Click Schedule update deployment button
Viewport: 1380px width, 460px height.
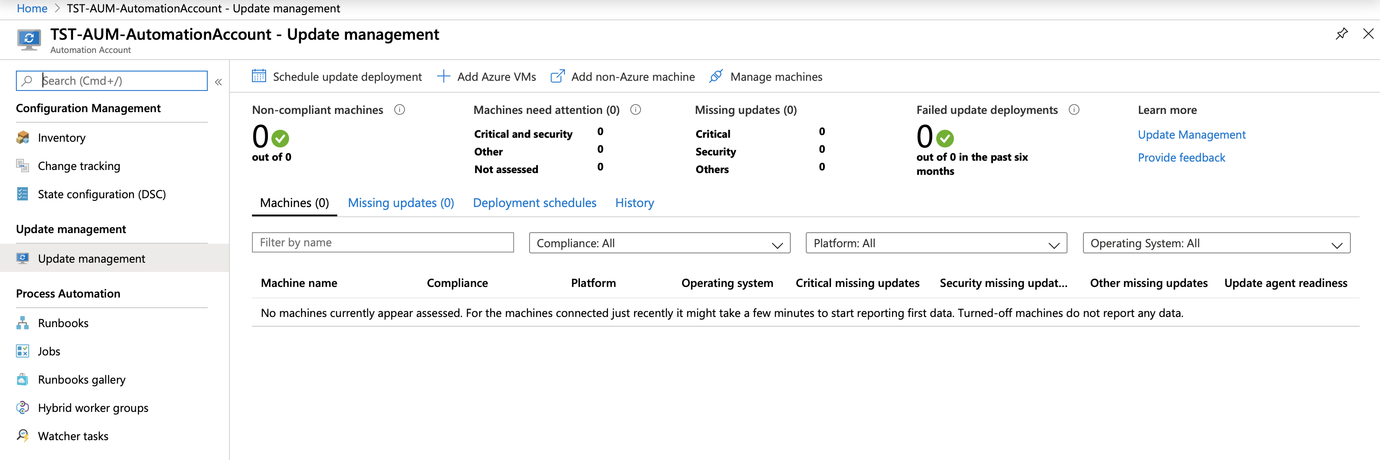[x=336, y=76]
